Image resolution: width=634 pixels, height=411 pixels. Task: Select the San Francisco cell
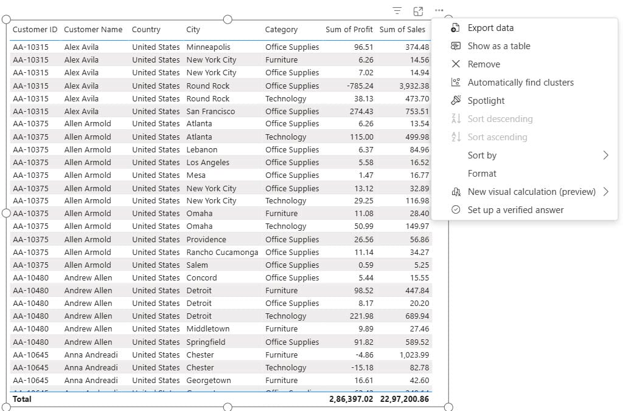(x=211, y=111)
